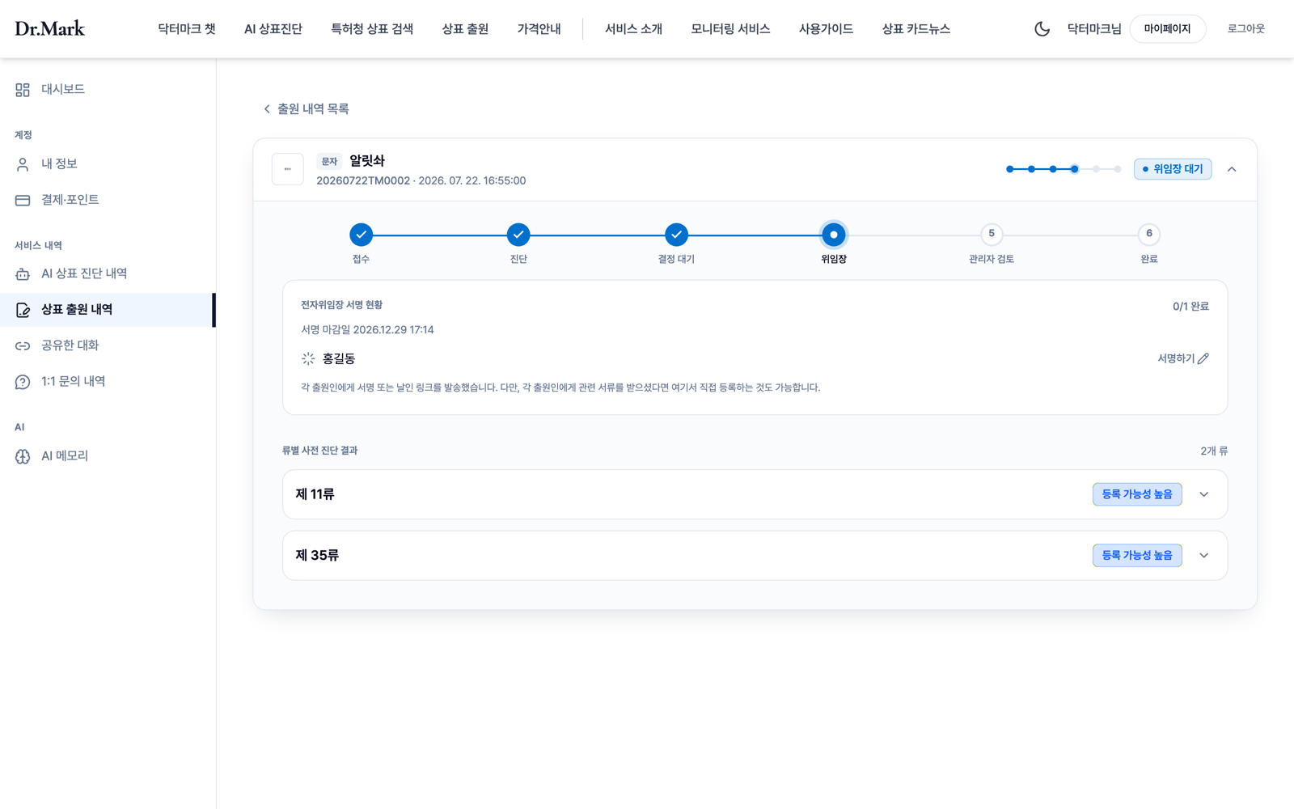This screenshot has height=809, width=1294.
Task: Click the 문자 type tag
Action: (329, 161)
